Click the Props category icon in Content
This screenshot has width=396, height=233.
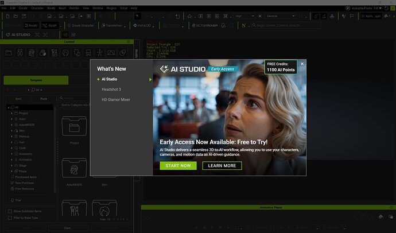tap(122, 53)
